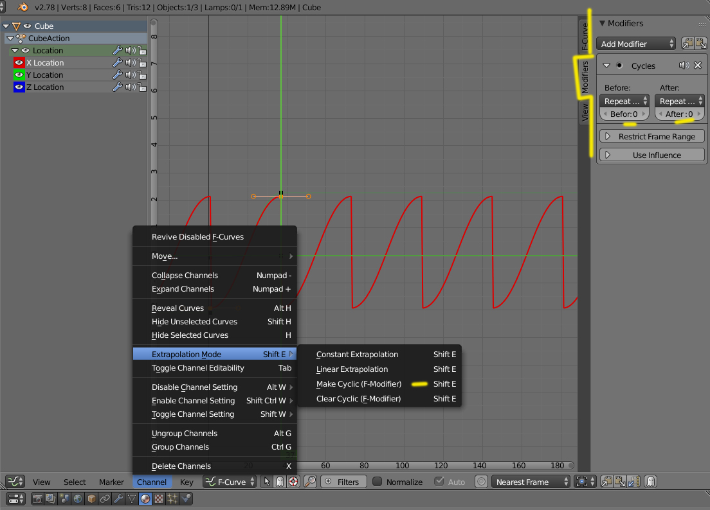710x510 pixels.
Task: Lock the Z Location channel
Action: [141, 87]
